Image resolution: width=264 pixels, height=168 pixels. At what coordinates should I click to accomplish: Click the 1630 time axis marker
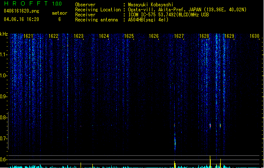coord(255,36)
